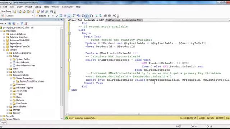
Task: Open the Sample database dropdown
Action: click(x=33, y=16)
